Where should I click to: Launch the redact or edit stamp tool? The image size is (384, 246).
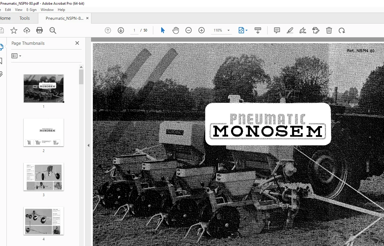pyautogui.click(x=316, y=30)
